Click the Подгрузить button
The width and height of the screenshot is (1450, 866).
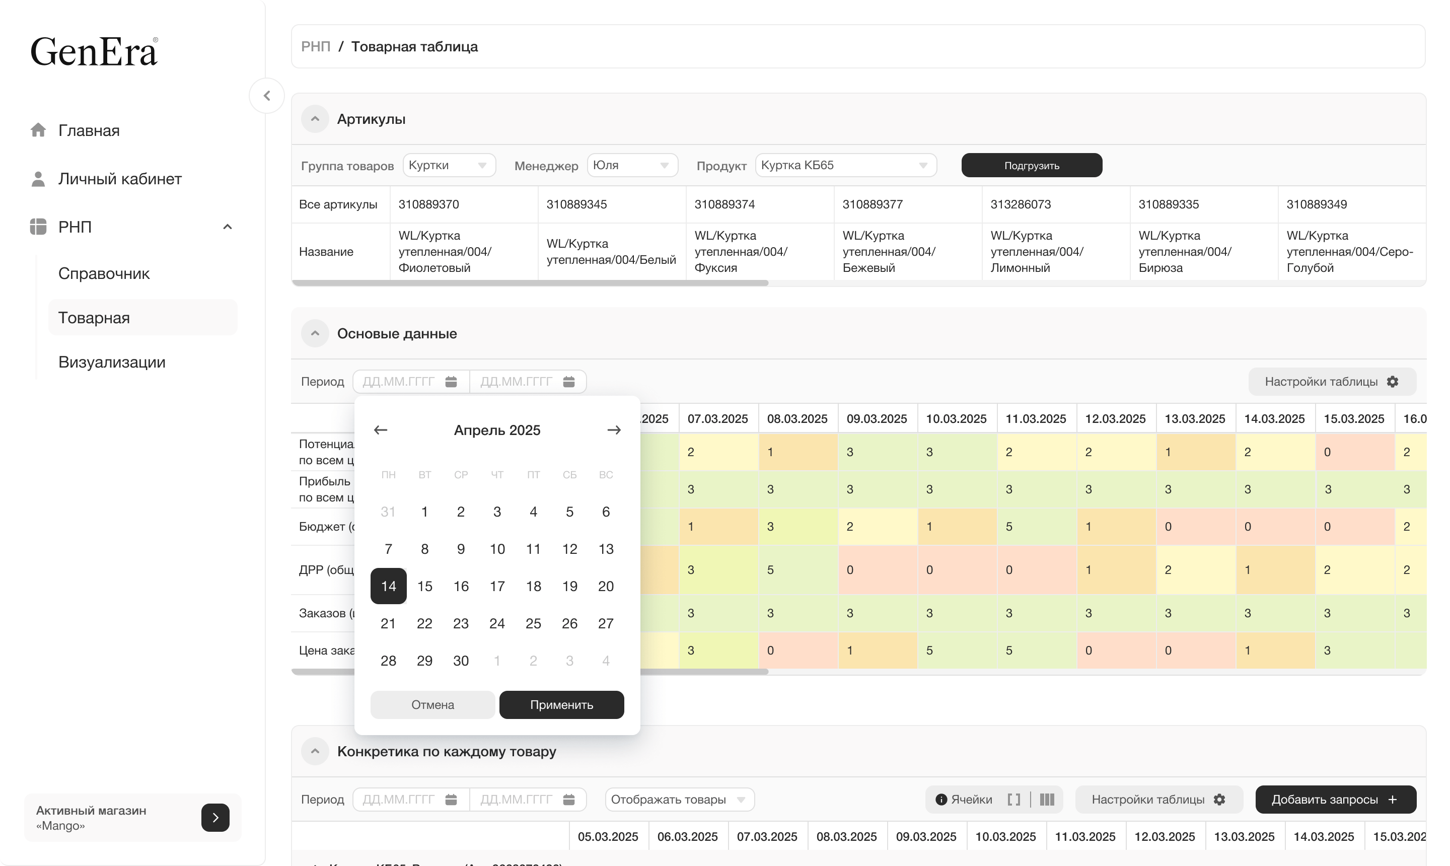[1032, 165]
